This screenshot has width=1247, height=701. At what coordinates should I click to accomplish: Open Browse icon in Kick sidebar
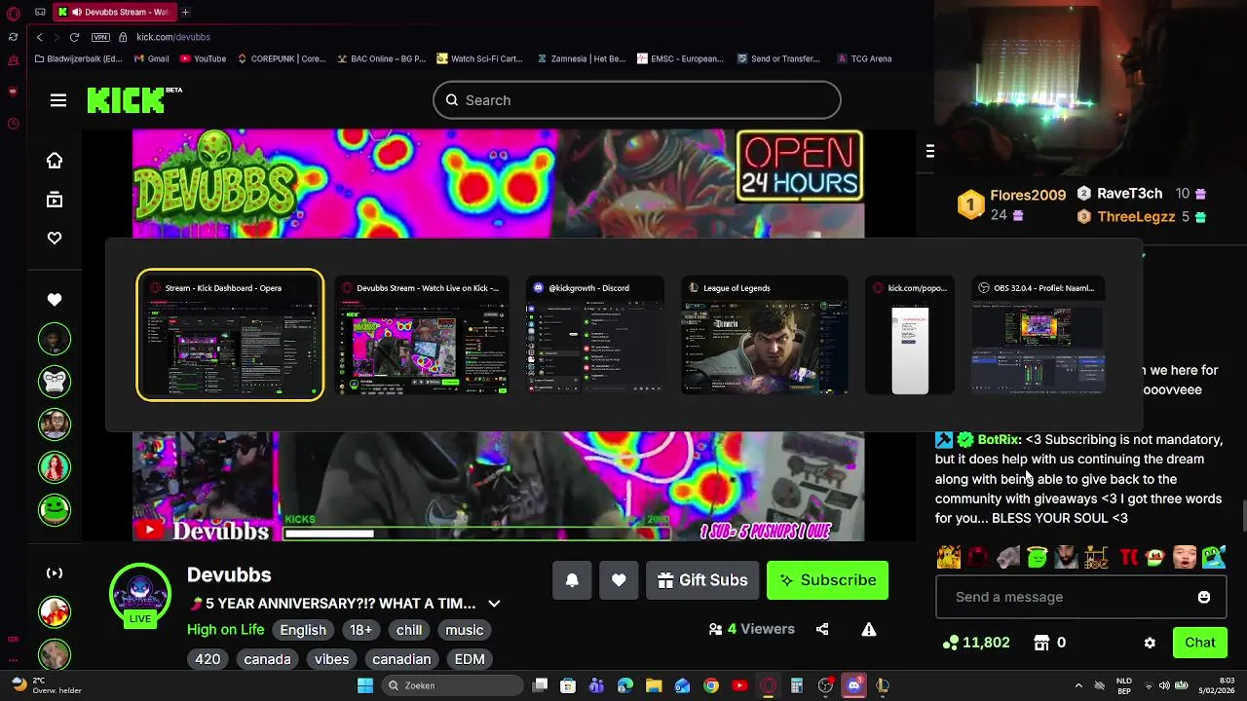click(55, 200)
